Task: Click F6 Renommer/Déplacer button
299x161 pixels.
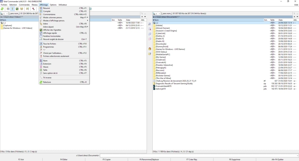Action: click(149, 160)
